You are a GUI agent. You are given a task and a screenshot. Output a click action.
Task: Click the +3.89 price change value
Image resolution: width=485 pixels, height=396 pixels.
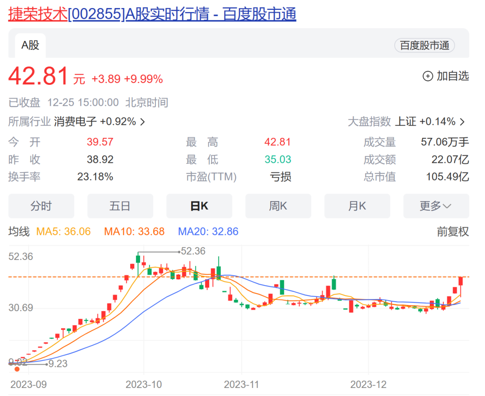tap(106, 79)
